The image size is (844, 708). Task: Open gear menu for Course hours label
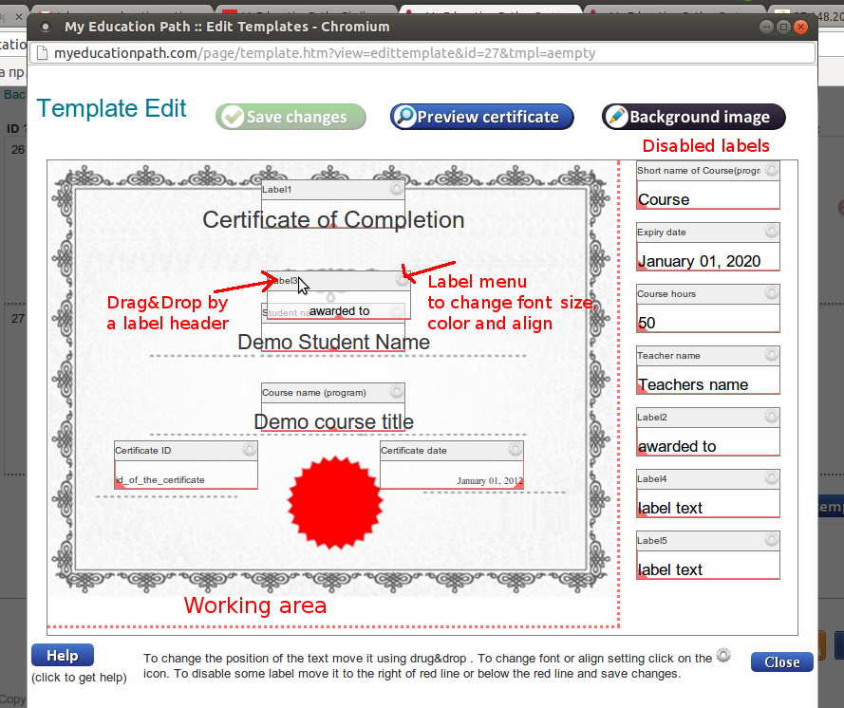click(x=771, y=293)
